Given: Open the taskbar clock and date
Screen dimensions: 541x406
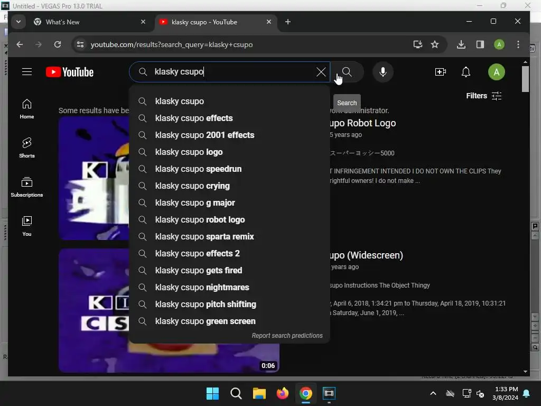Looking at the screenshot, I should click(x=506, y=393).
